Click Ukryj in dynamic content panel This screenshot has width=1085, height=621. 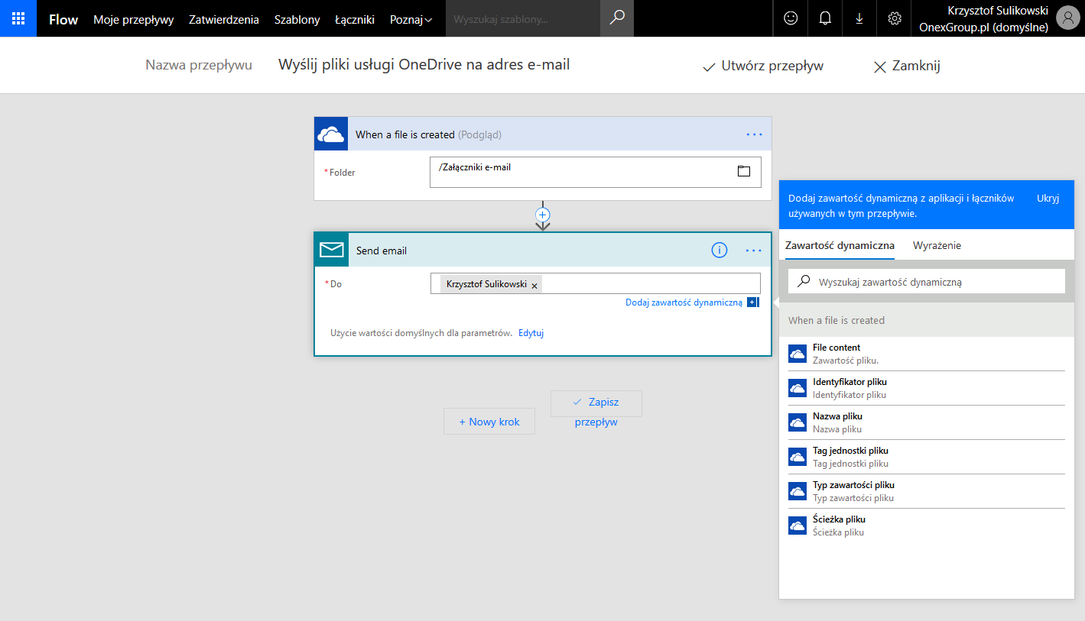coord(1048,199)
